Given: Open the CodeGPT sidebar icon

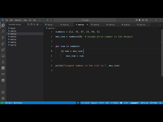Looking at the screenshot, I should click(x=3, y=74).
